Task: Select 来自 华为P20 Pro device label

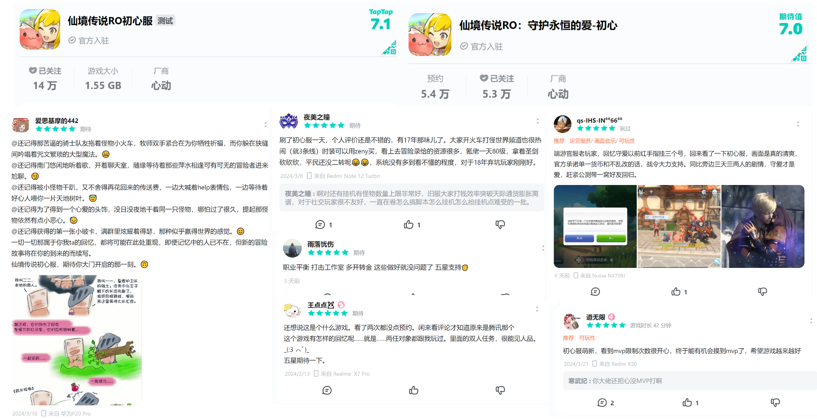Action: pyautogui.click(x=66, y=413)
